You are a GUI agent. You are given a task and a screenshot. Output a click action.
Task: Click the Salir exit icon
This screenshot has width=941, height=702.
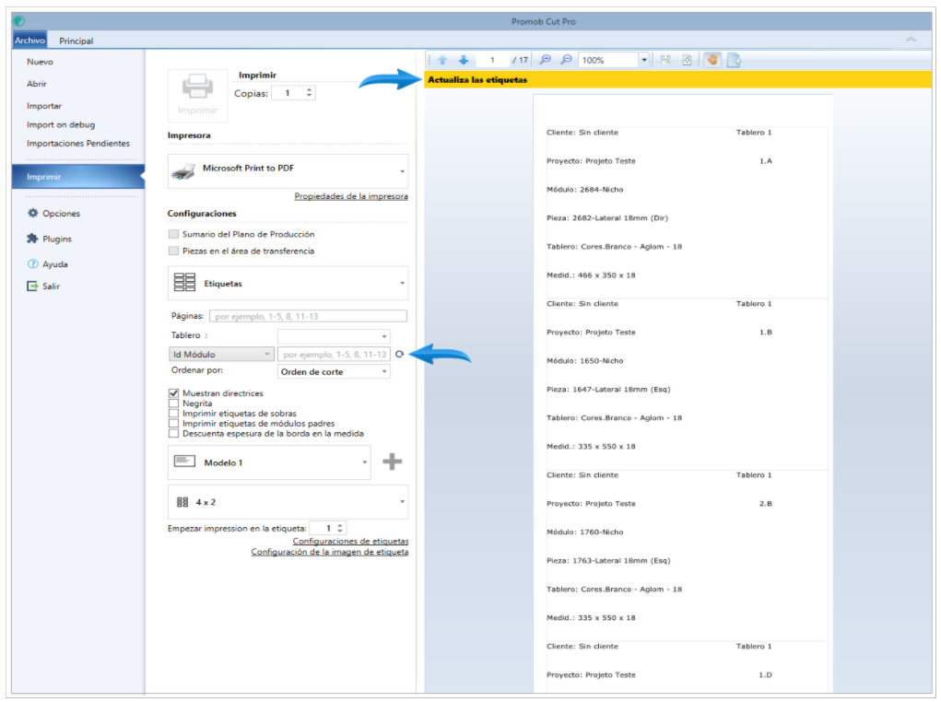coord(32,287)
